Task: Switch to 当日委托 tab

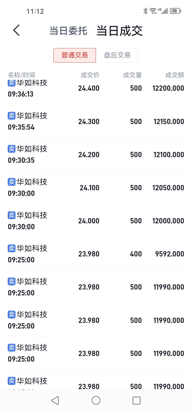Action: tap(68, 31)
